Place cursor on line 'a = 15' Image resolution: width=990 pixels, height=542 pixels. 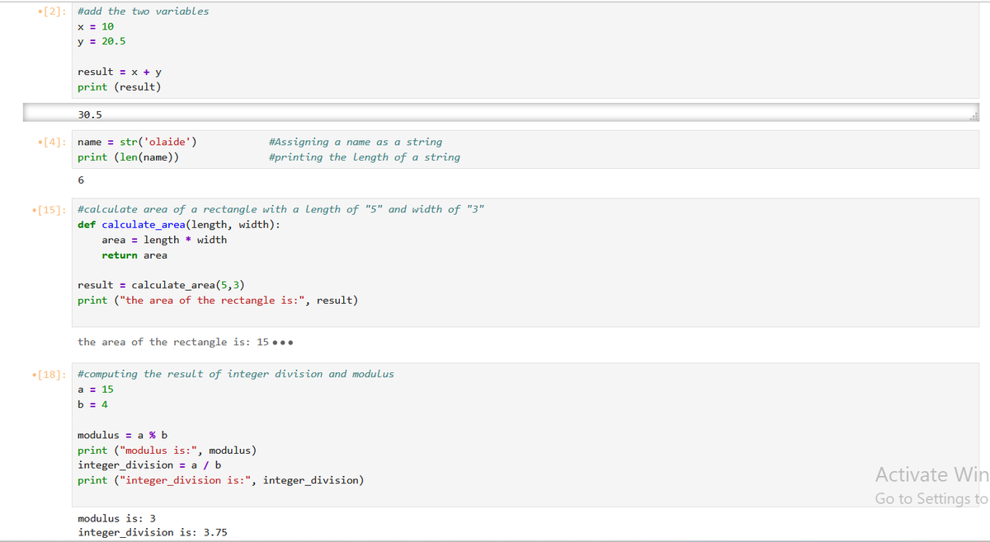pyautogui.click(x=96, y=390)
